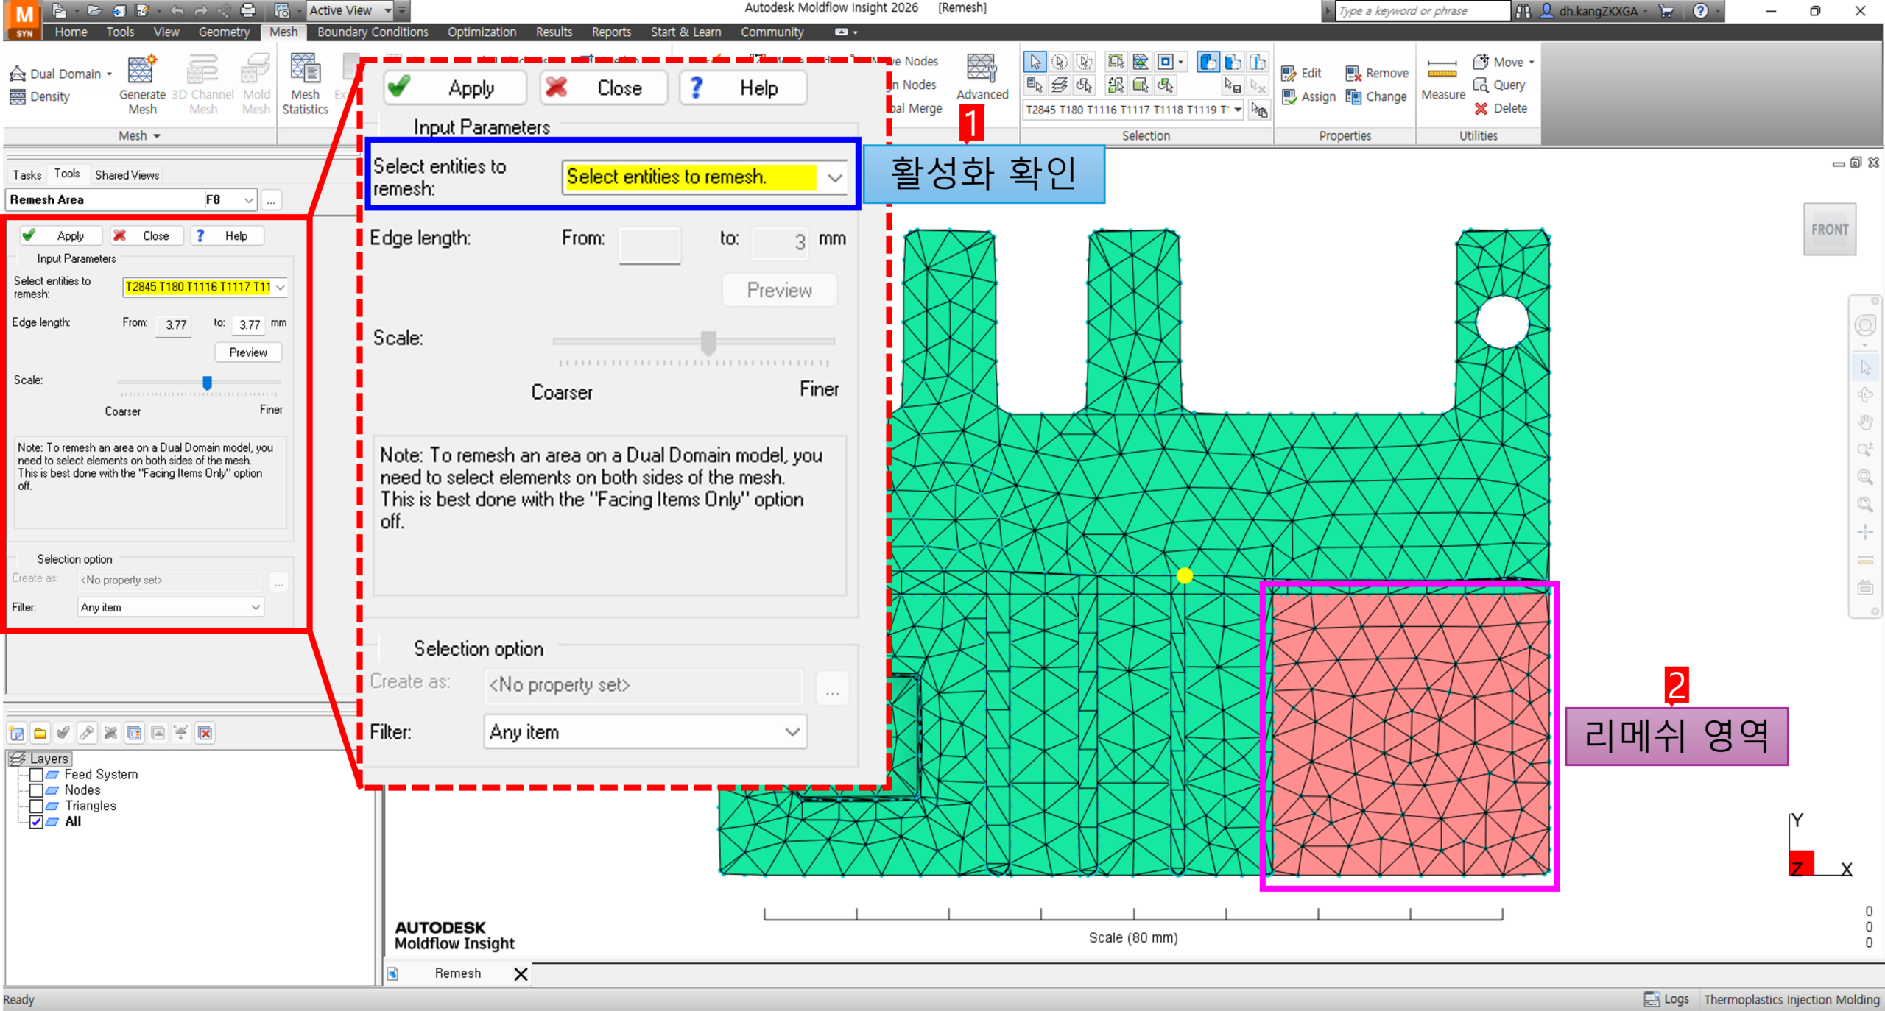Click the shopping cart icon
1885x1011 pixels.
1666,10
